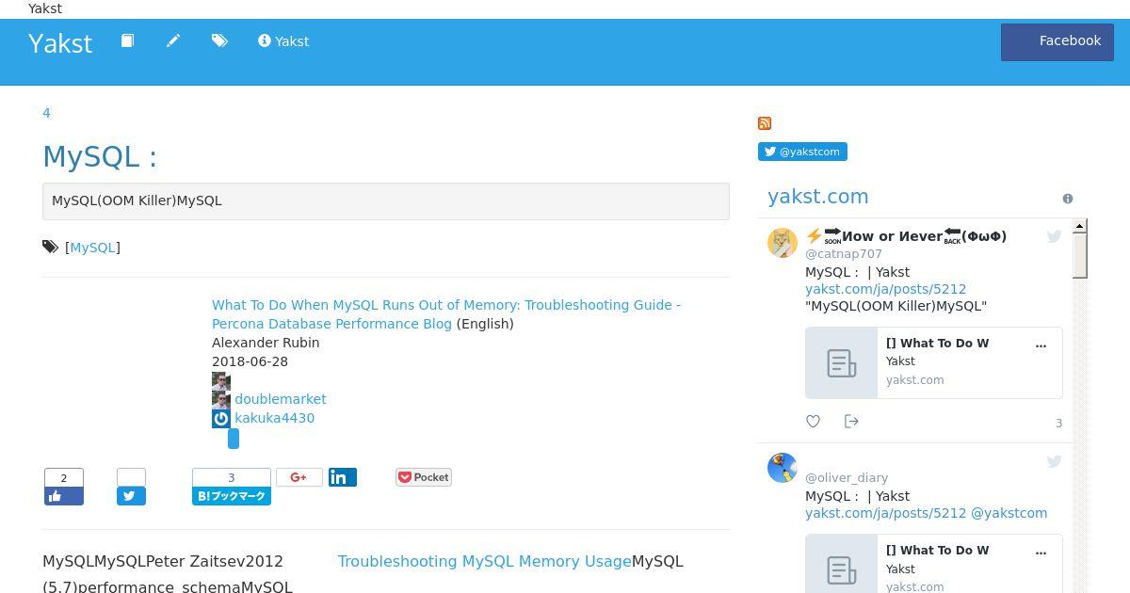
Task: Open the posts list book icon
Action: (x=127, y=40)
